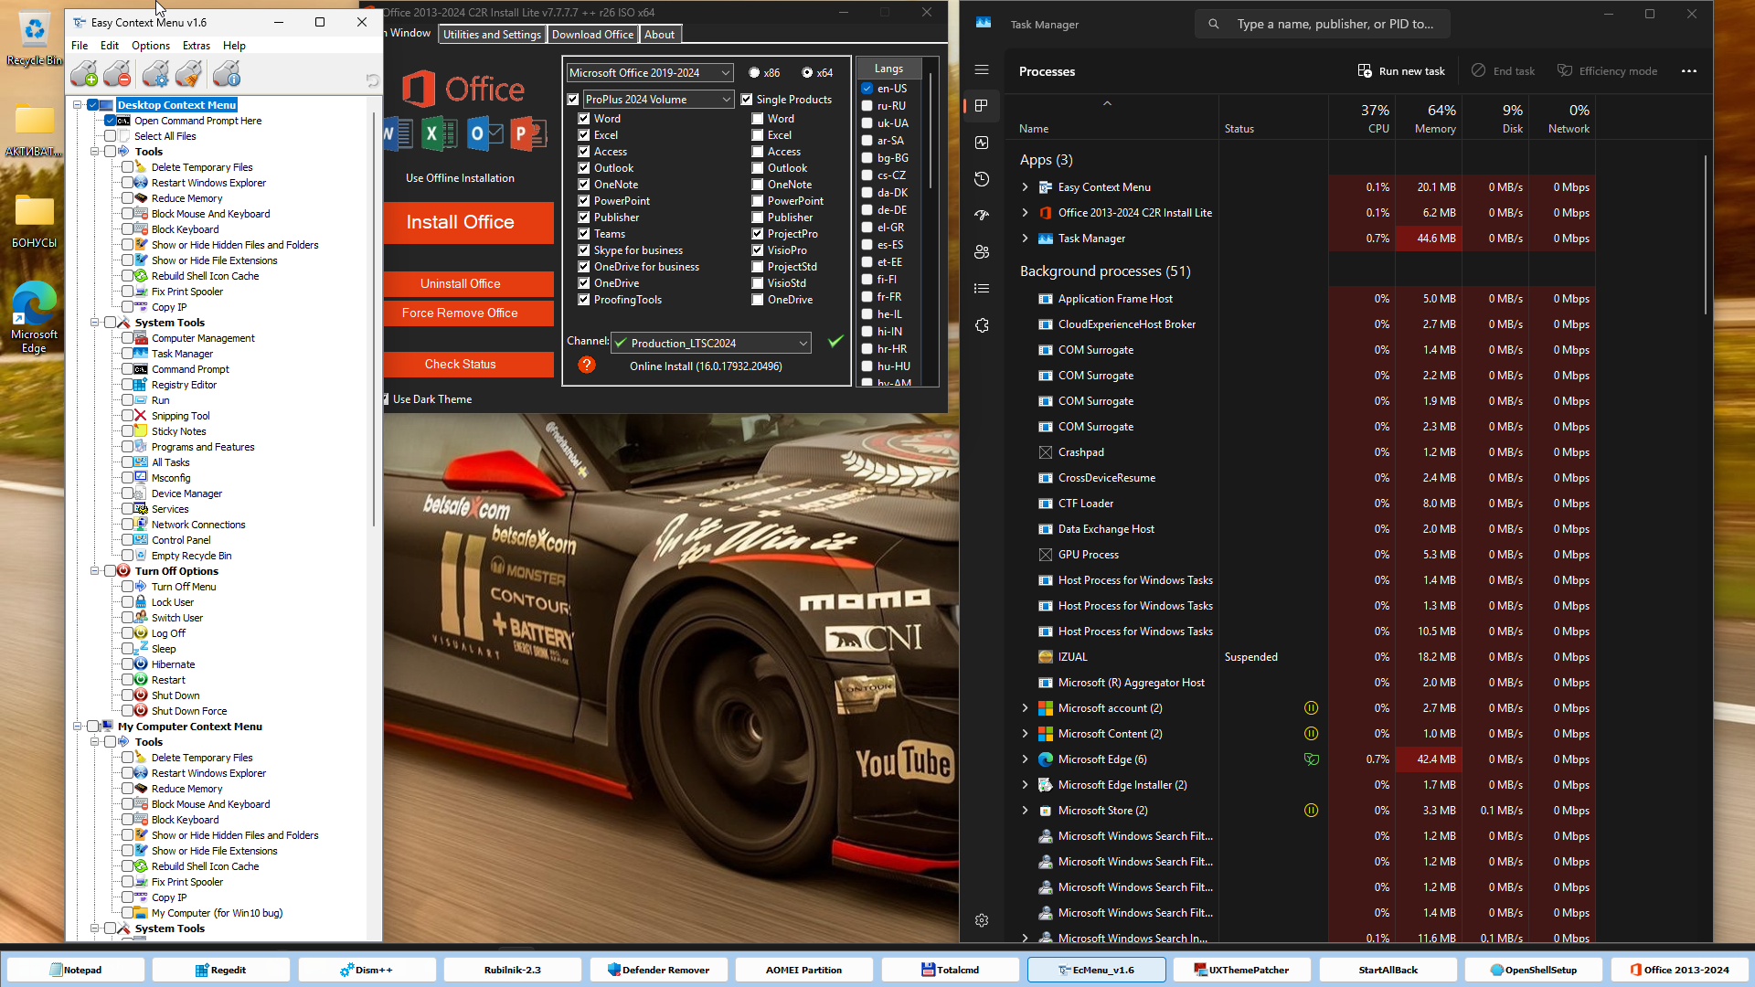Click the mouse icon with broom
1755x987 pixels.
(189, 74)
